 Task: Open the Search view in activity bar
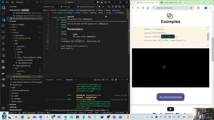[x=3, y=13]
